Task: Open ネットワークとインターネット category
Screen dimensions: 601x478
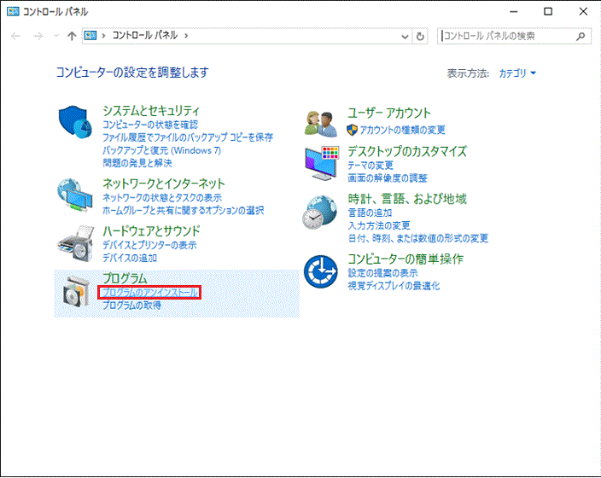Action: (164, 184)
